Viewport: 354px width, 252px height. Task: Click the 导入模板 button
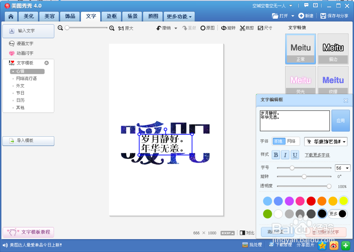[x=28, y=141]
